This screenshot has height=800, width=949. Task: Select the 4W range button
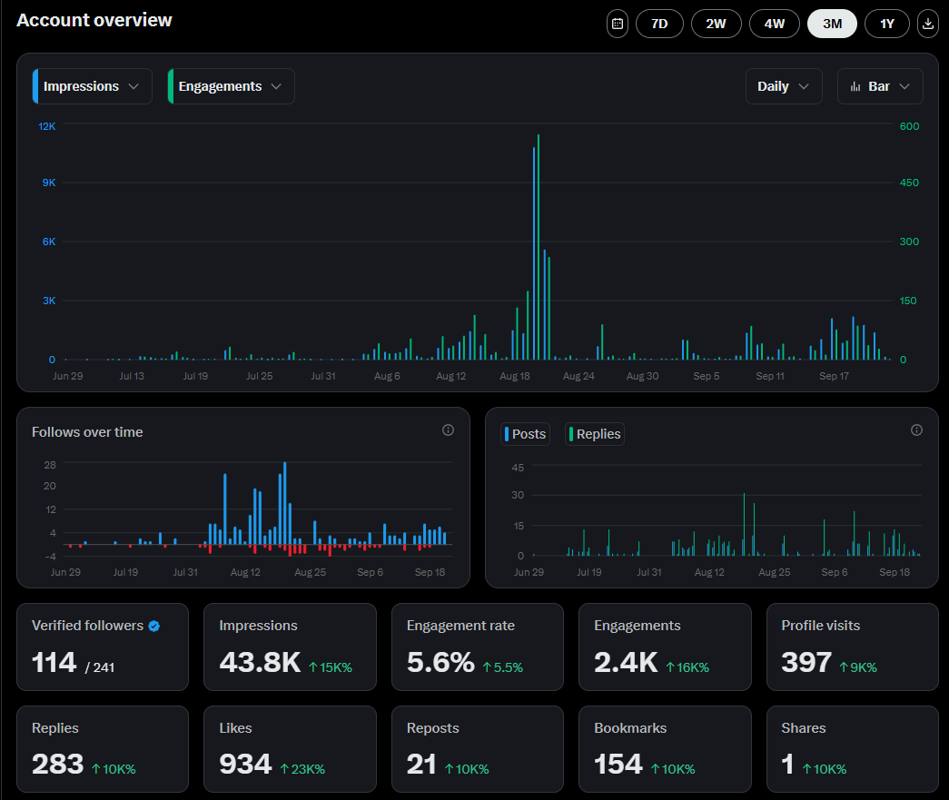[775, 24]
